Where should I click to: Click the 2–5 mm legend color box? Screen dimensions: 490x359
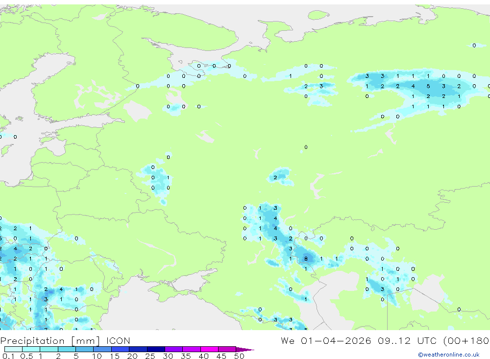67,349
